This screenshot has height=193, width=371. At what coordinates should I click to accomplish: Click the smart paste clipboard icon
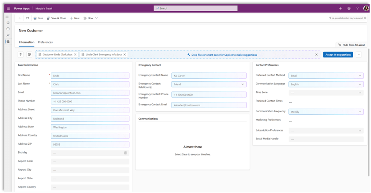point(29,55)
